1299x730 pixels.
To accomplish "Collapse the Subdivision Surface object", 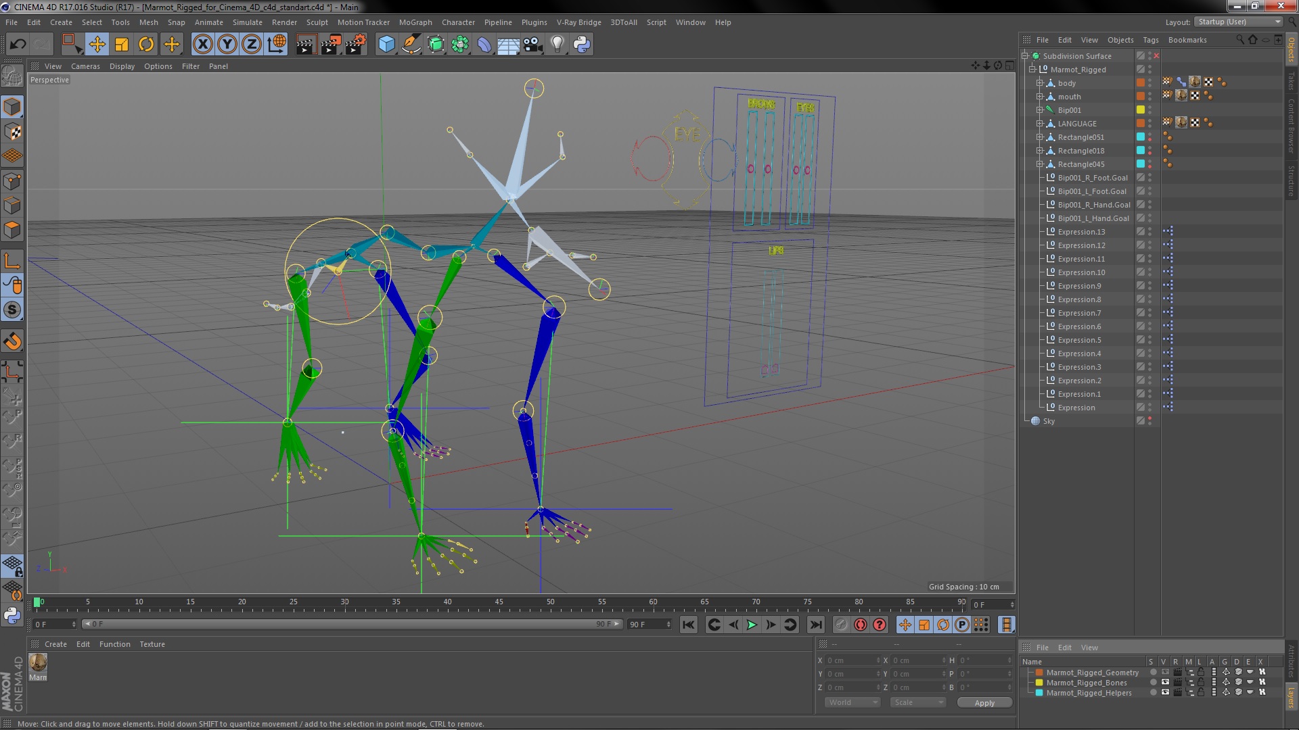I will (x=1025, y=56).
